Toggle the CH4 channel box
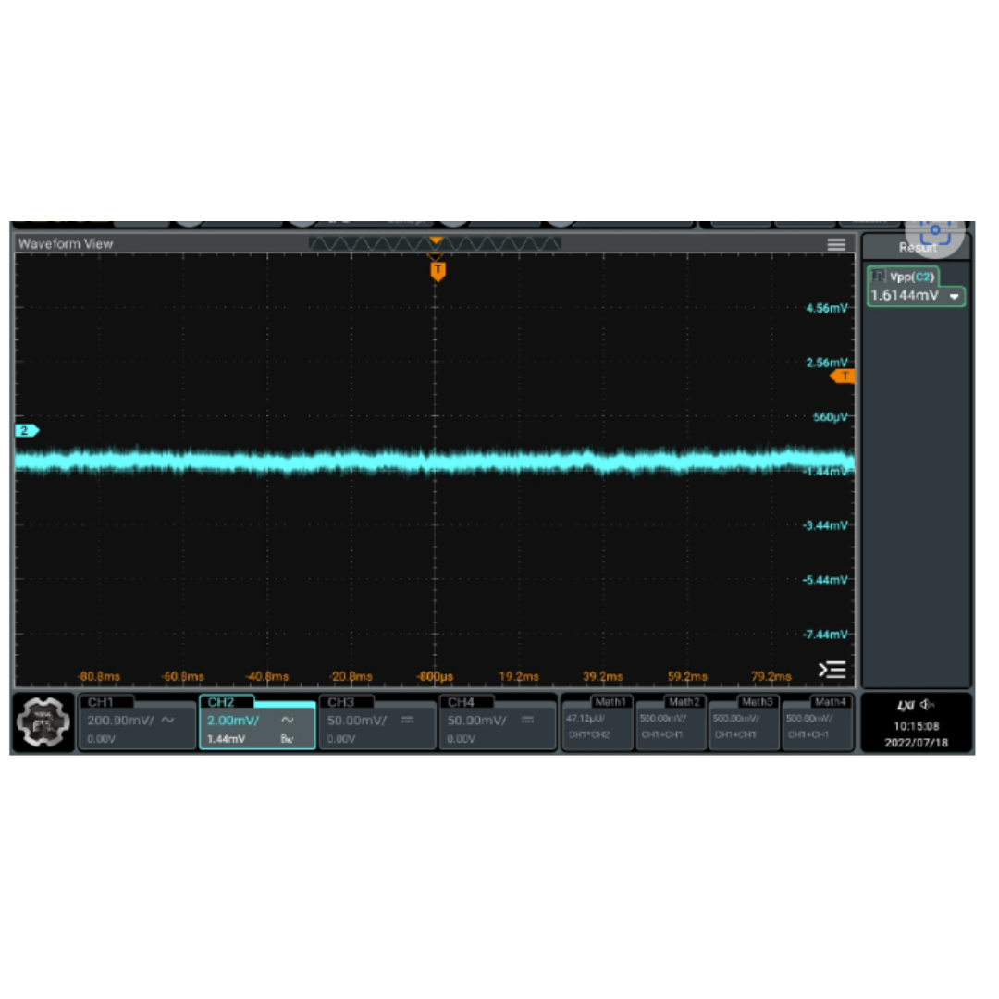Image resolution: width=999 pixels, height=999 pixels. [497, 722]
